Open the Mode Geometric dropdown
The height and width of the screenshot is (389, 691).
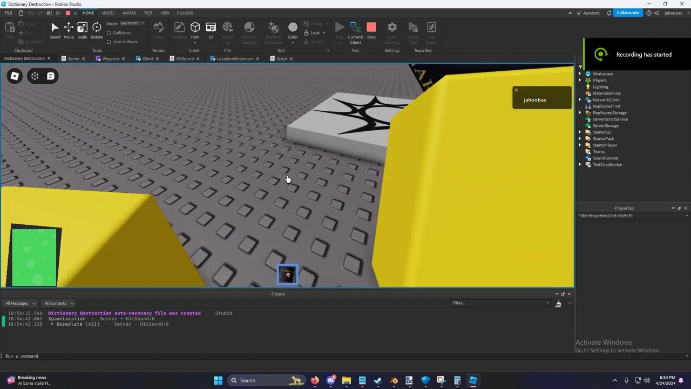point(132,23)
